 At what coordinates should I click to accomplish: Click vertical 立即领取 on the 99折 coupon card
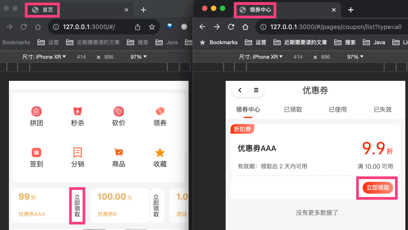pos(77,205)
